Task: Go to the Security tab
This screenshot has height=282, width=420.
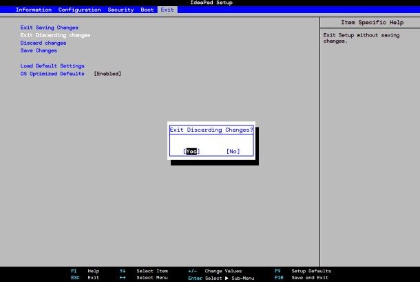Action: [x=120, y=10]
